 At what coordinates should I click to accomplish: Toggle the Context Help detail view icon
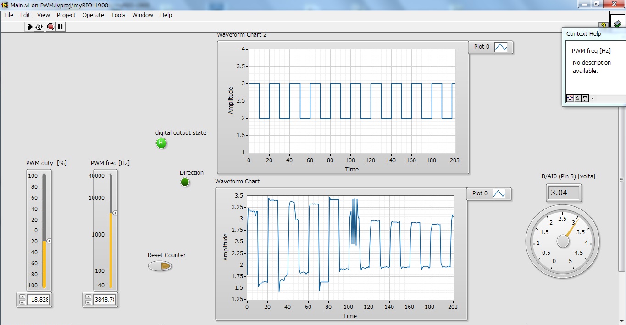pyautogui.click(x=570, y=98)
